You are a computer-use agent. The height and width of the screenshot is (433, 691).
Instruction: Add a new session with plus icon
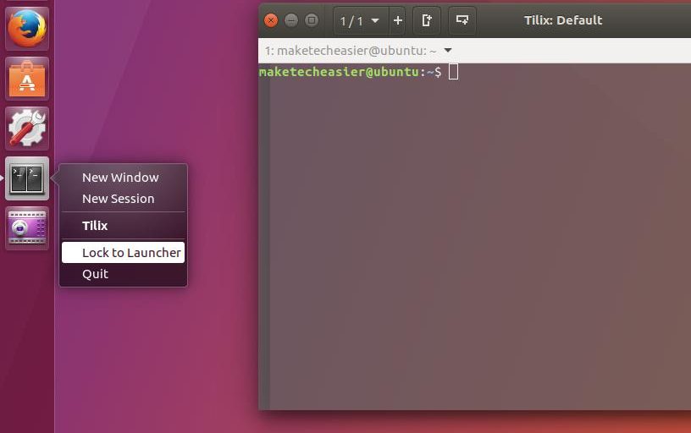tap(397, 20)
